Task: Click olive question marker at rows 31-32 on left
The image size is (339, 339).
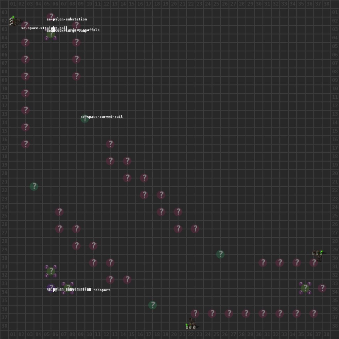Action: point(51,271)
